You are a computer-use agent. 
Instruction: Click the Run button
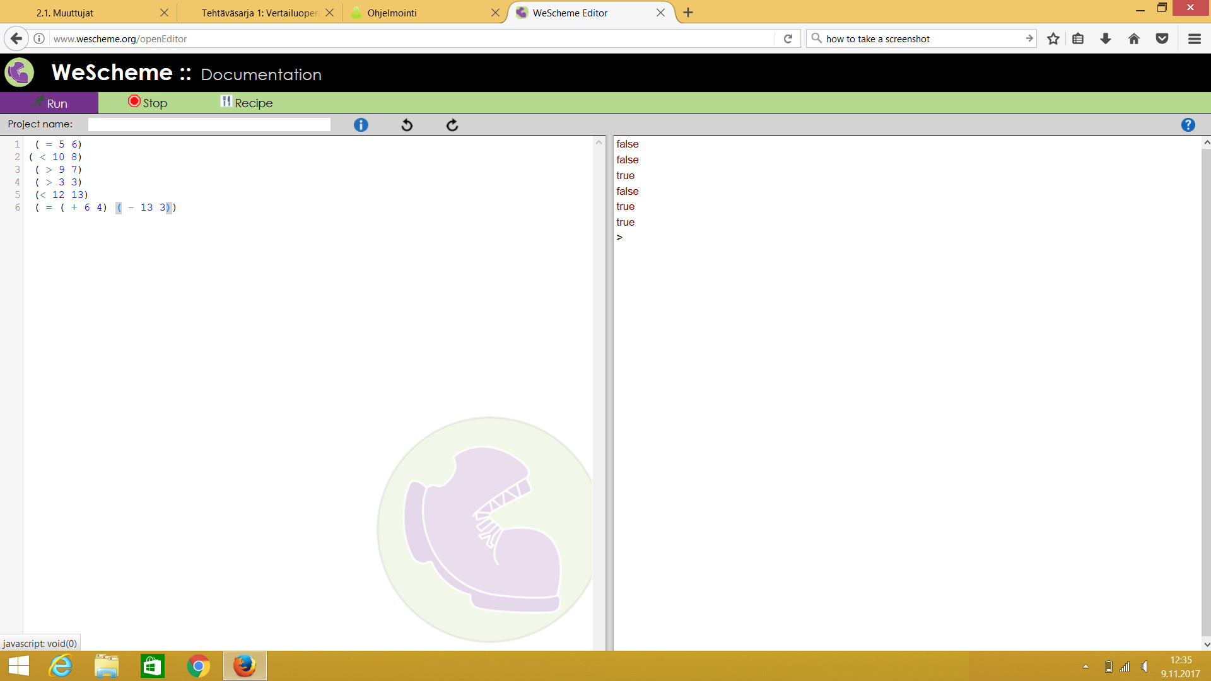pyautogui.click(x=49, y=103)
